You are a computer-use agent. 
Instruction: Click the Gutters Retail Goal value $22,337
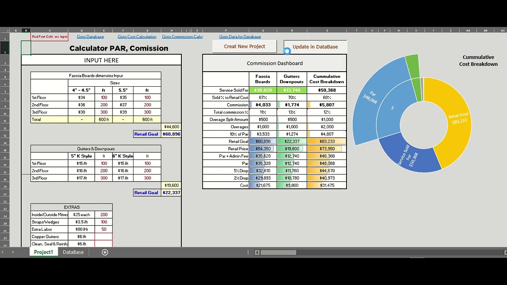171,193
